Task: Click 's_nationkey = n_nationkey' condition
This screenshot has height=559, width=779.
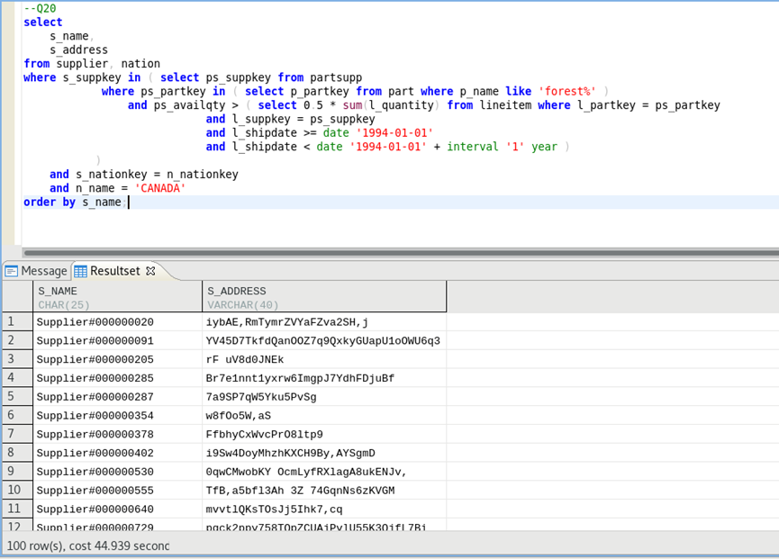Action: [x=157, y=175]
